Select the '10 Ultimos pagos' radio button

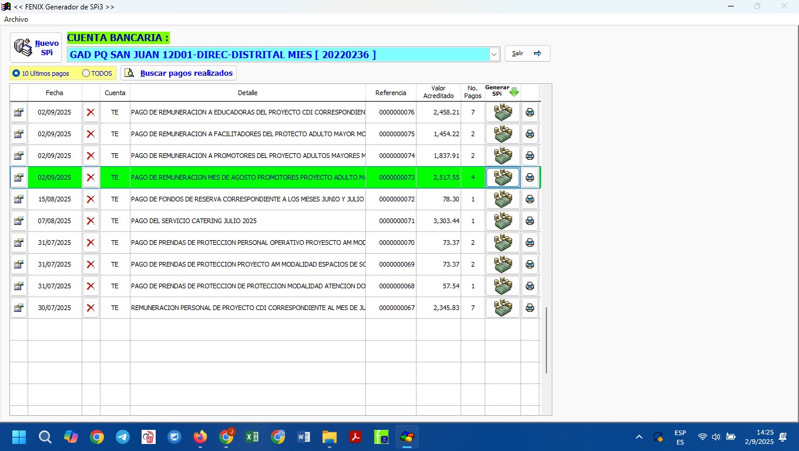point(16,73)
